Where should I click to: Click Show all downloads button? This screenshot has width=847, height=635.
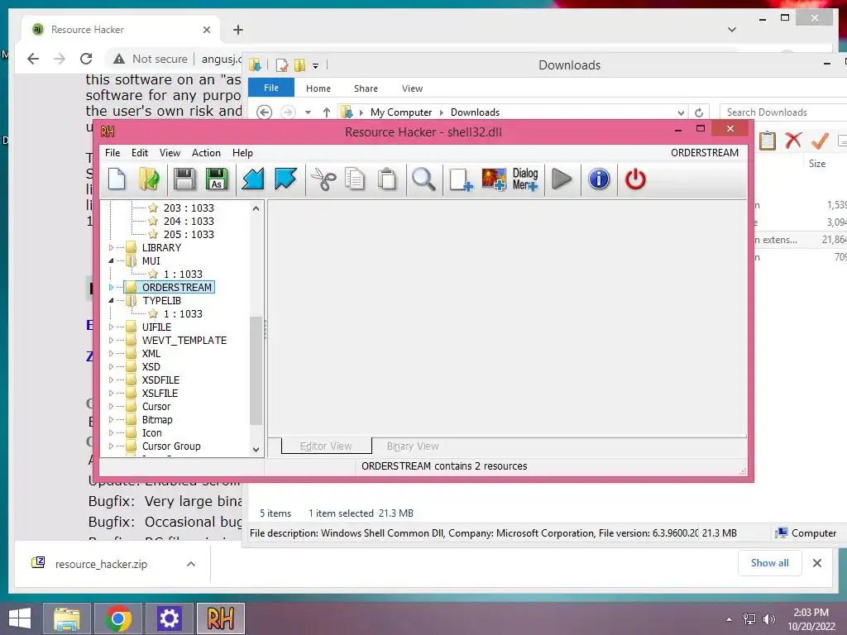click(770, 563)
